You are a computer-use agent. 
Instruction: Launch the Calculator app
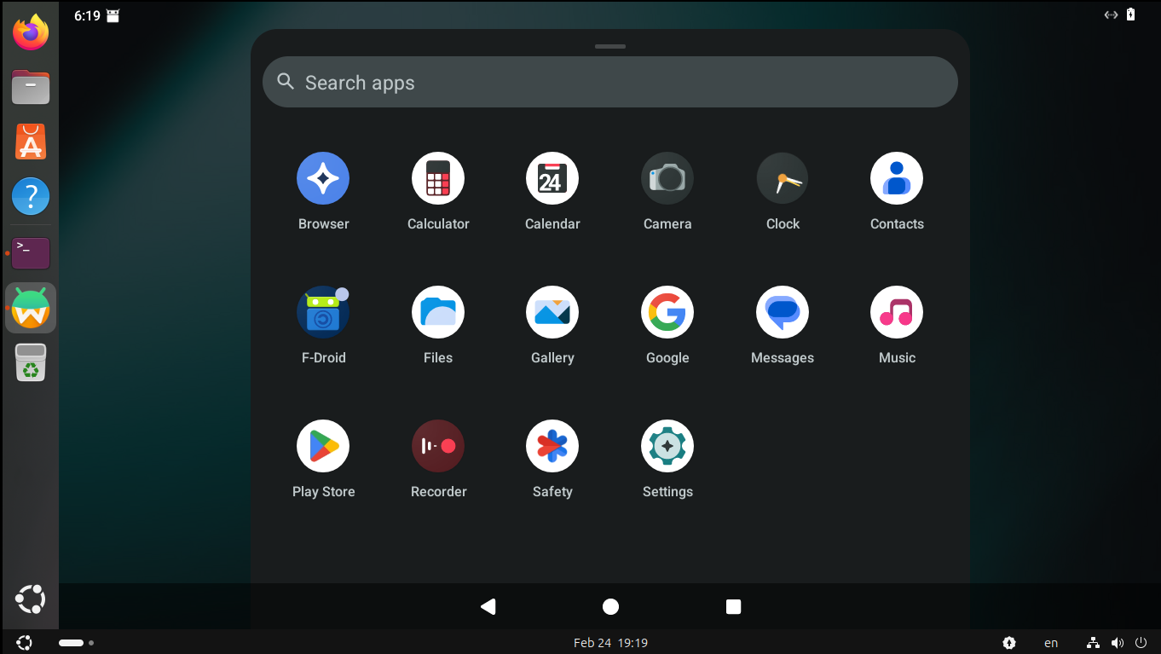(x=438, y=178)
